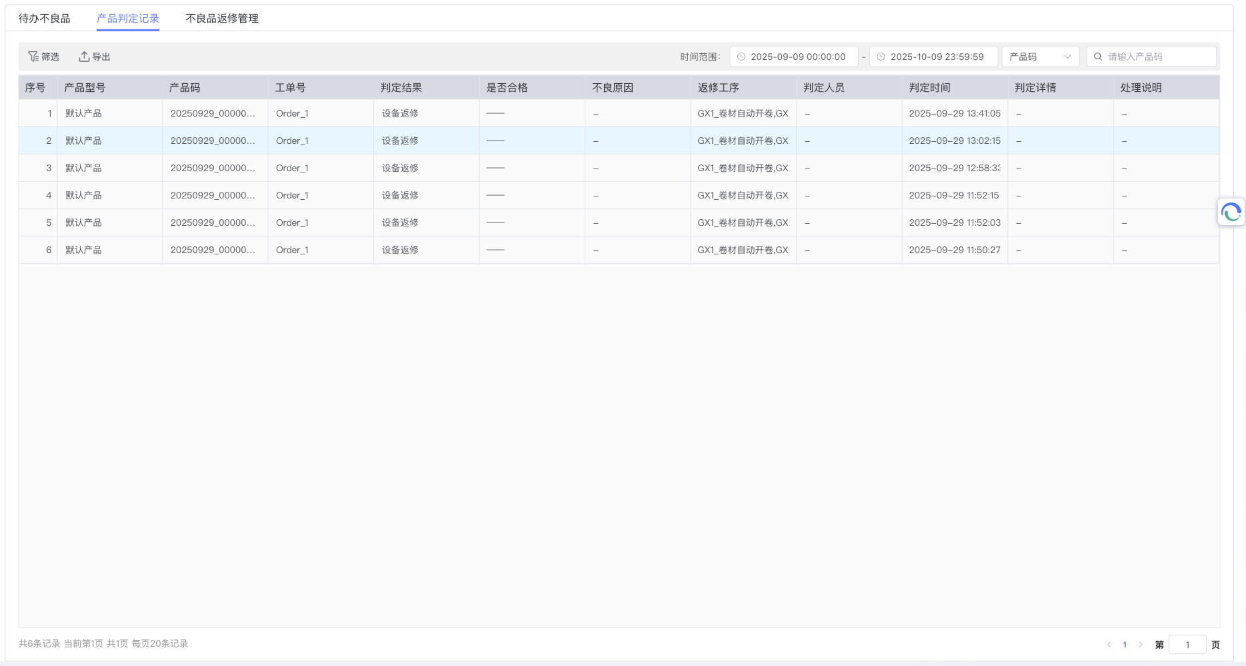Image resolution: width=1246 pixels, height=666 pixels.
Task: Switch to 待办不良品 tab
Action: (x=44, y=19)
